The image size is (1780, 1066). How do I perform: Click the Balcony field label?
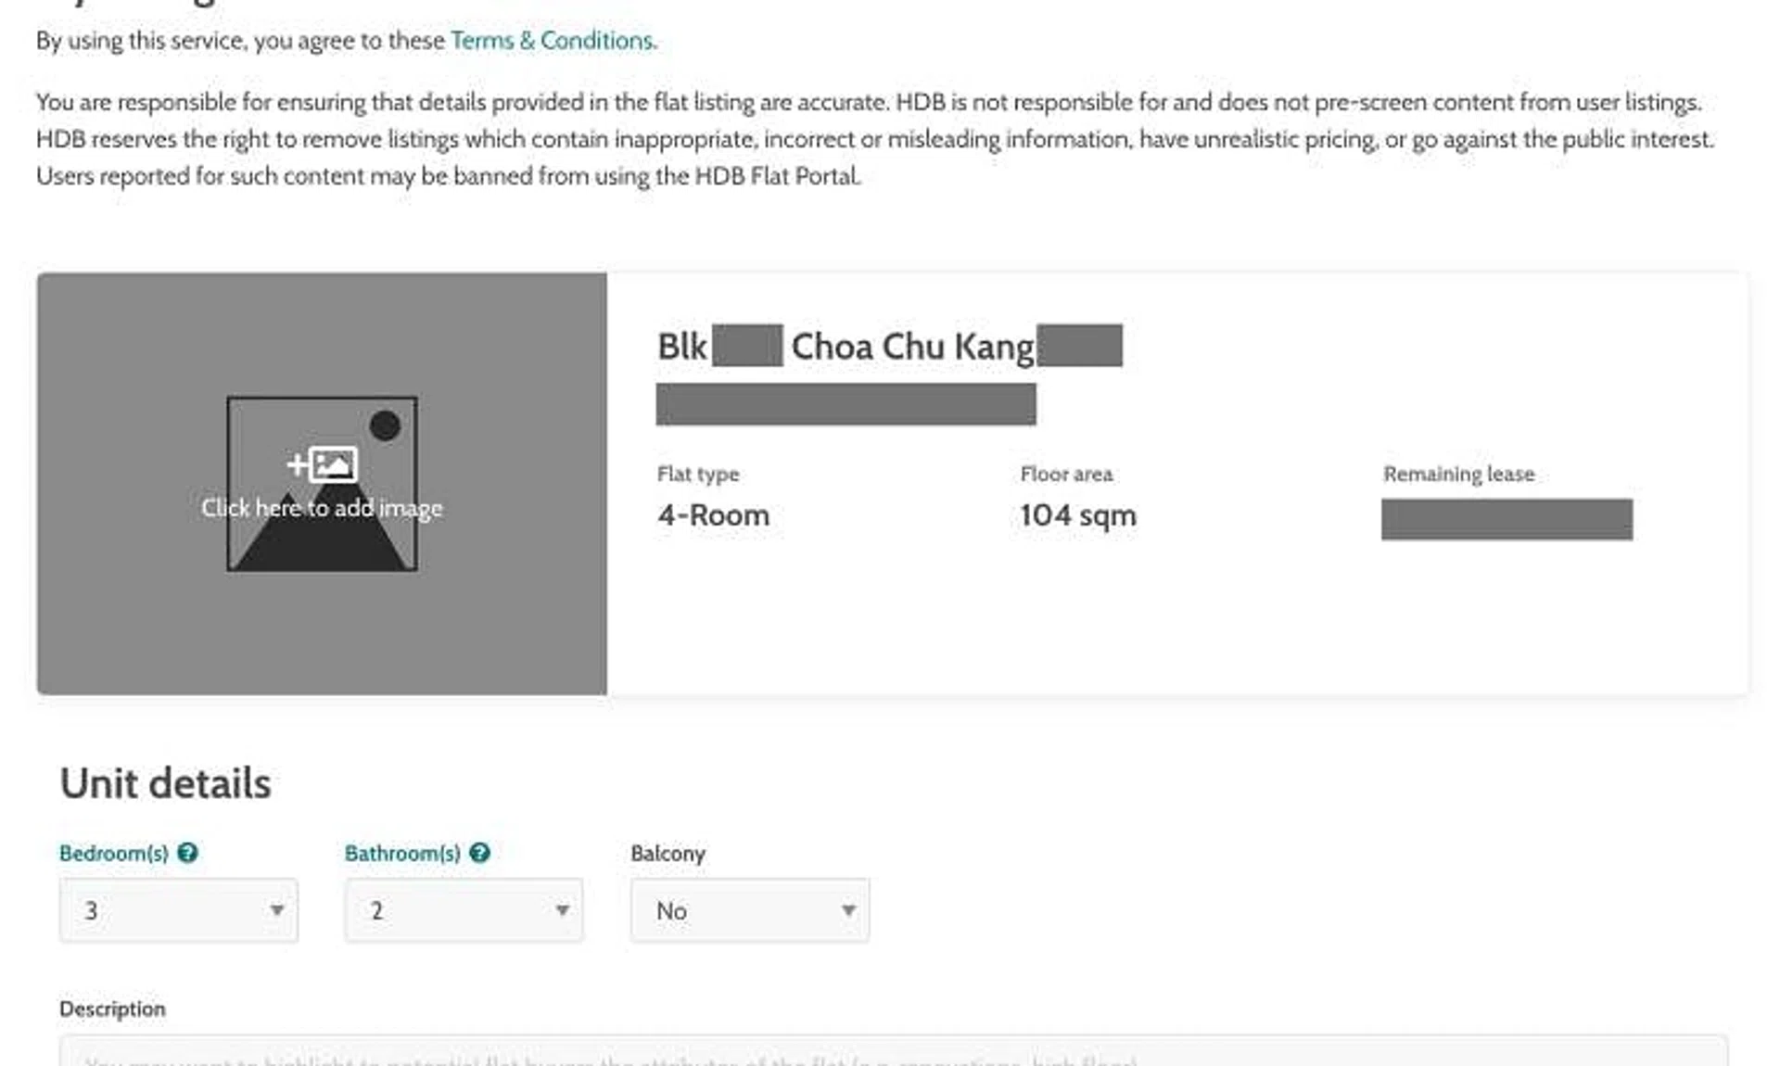(667, 853)
